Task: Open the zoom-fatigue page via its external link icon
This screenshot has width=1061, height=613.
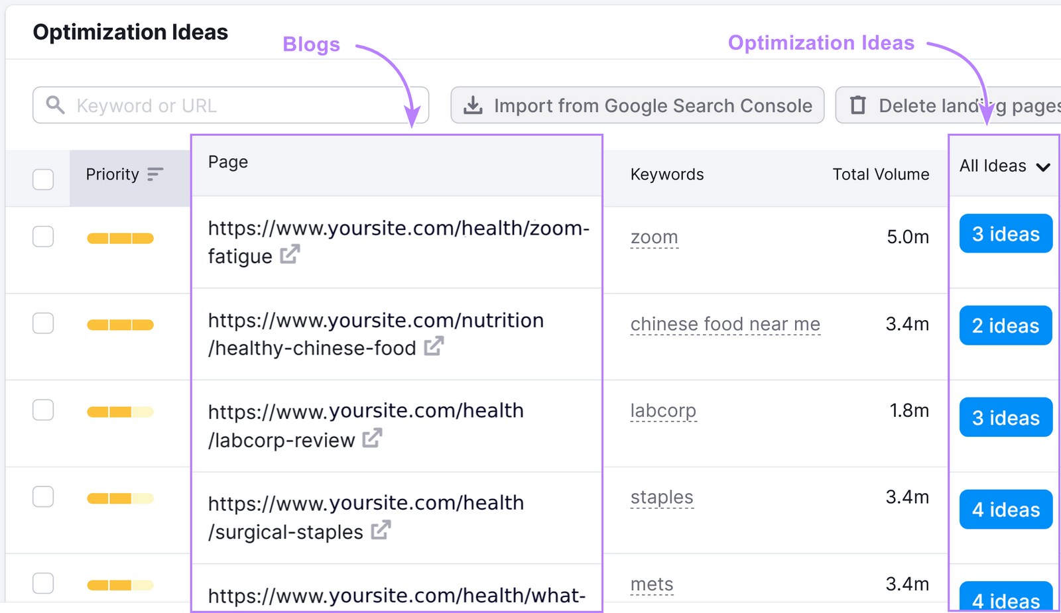Action: tap(290, 255)
